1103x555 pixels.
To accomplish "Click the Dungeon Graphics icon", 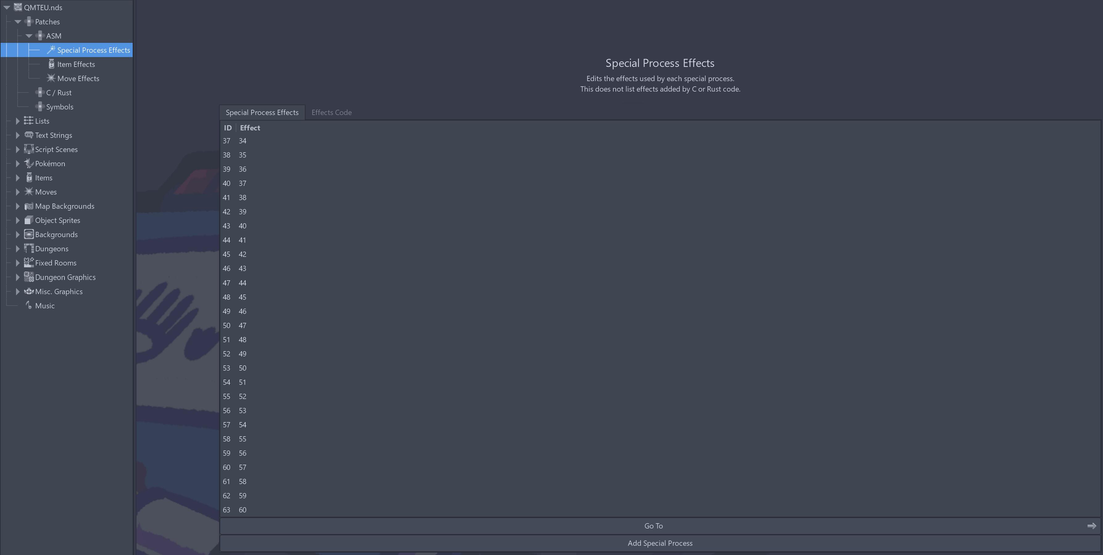I will click(x=29, y=277).
